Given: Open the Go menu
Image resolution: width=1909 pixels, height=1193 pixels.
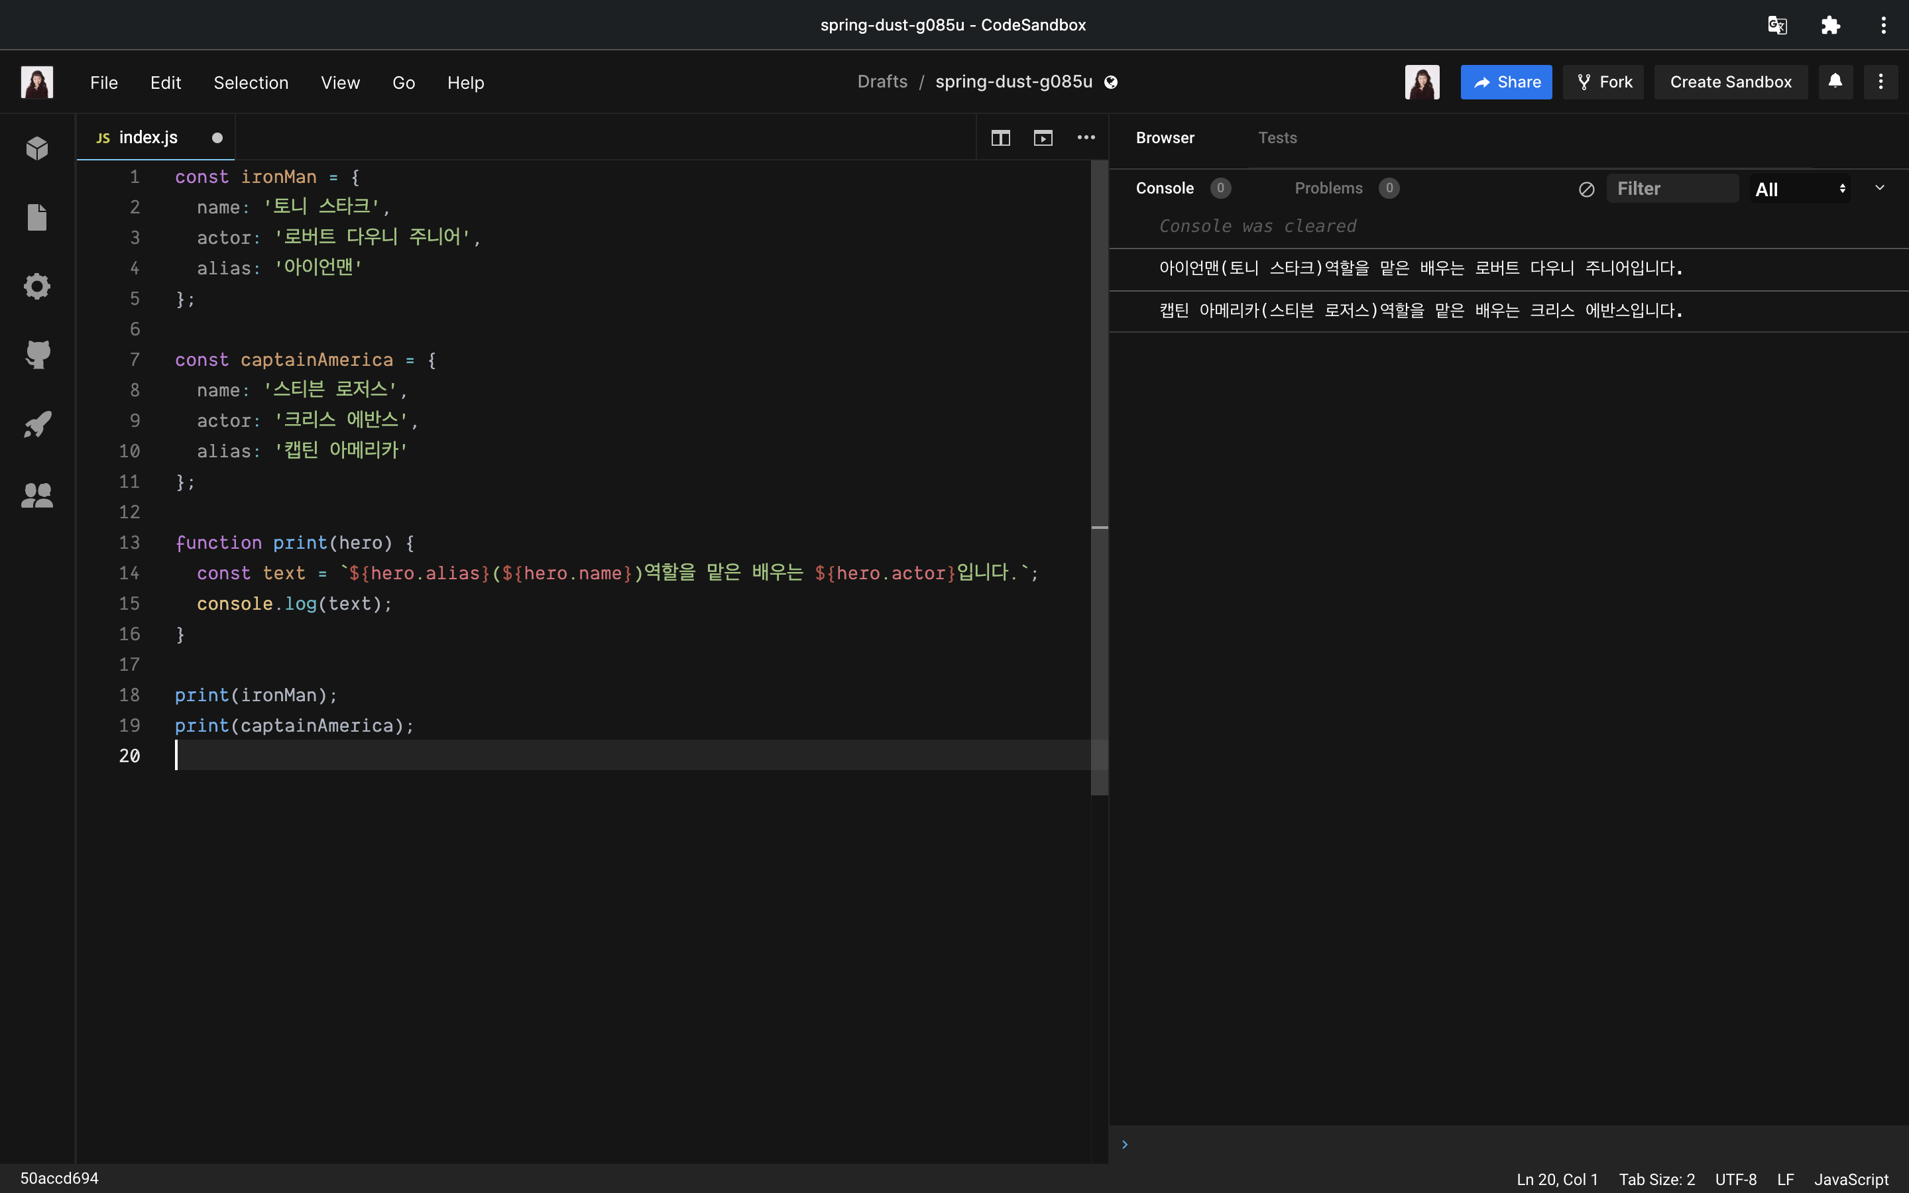Looking at the screenshot, I should tap(404, 83).
